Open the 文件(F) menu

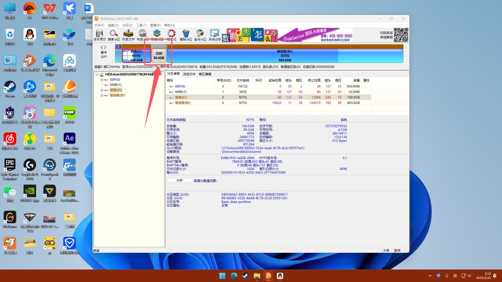pyautogui.click(x=99, y=25)
